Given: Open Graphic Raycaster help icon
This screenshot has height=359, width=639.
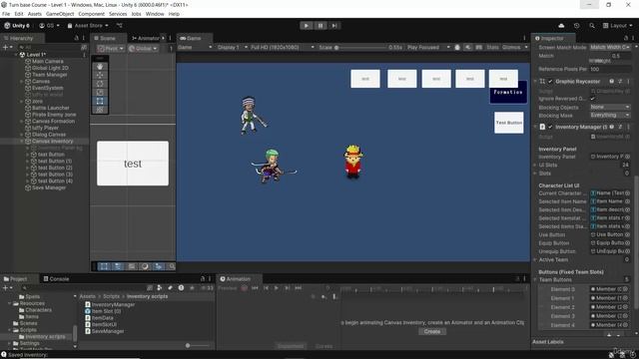Looking at the screenshot, I should click(x=612, y=82).
